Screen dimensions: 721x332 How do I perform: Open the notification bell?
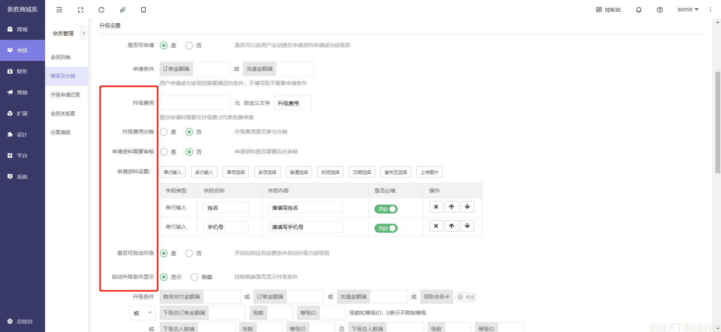(638, 10)
